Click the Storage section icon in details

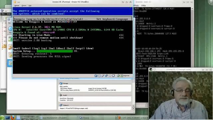pyautogui.click(x=61, y=83)
